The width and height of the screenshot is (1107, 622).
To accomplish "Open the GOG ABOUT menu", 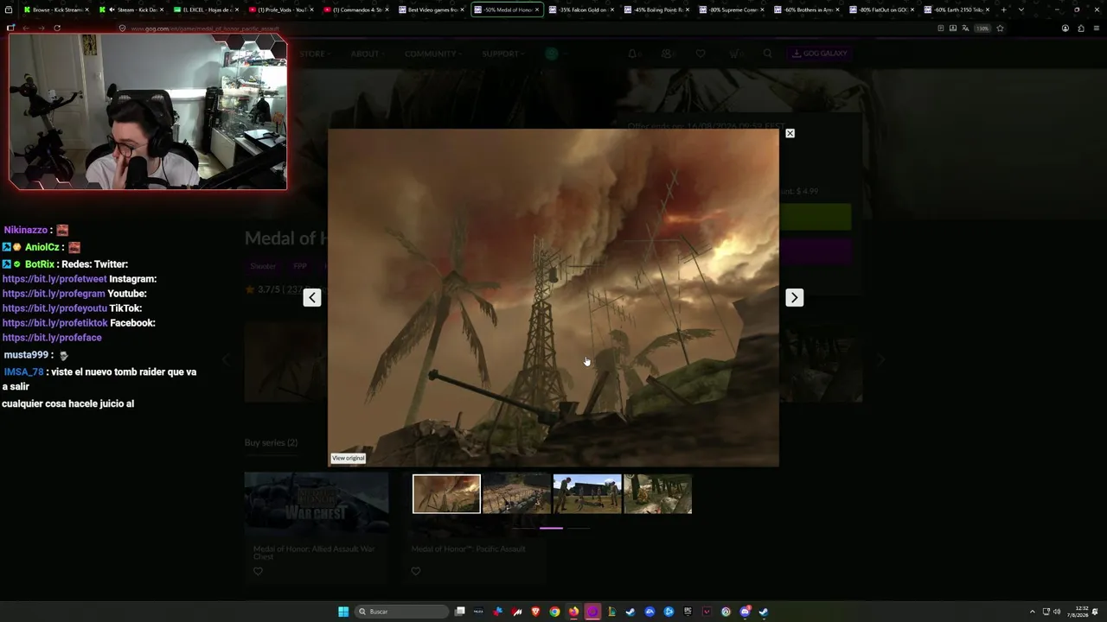I will point(367,54).
